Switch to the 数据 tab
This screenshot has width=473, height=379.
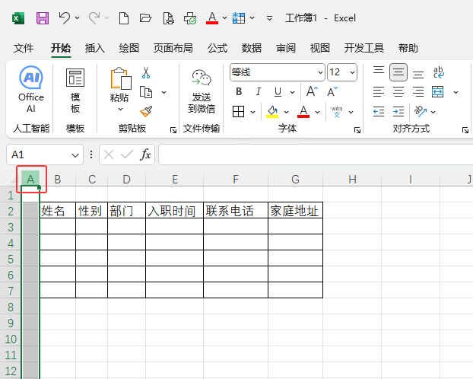pos(251,48)
